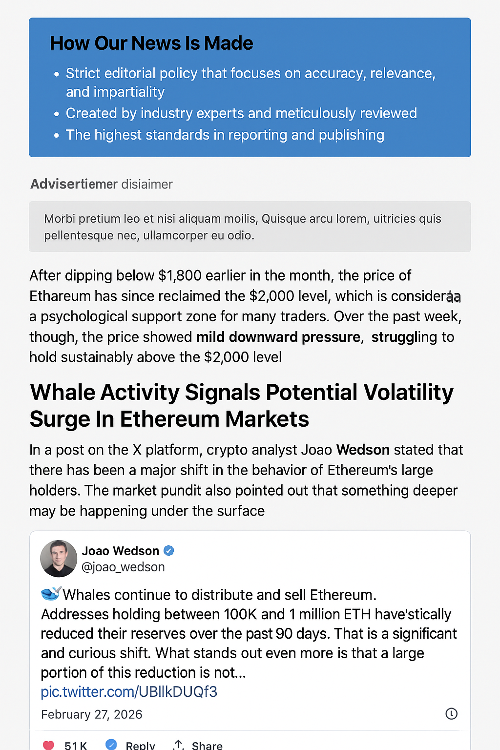Open Joao Wedson's profile picture
This screenshot has height=750, width=500.
click(x=58, y=559)
